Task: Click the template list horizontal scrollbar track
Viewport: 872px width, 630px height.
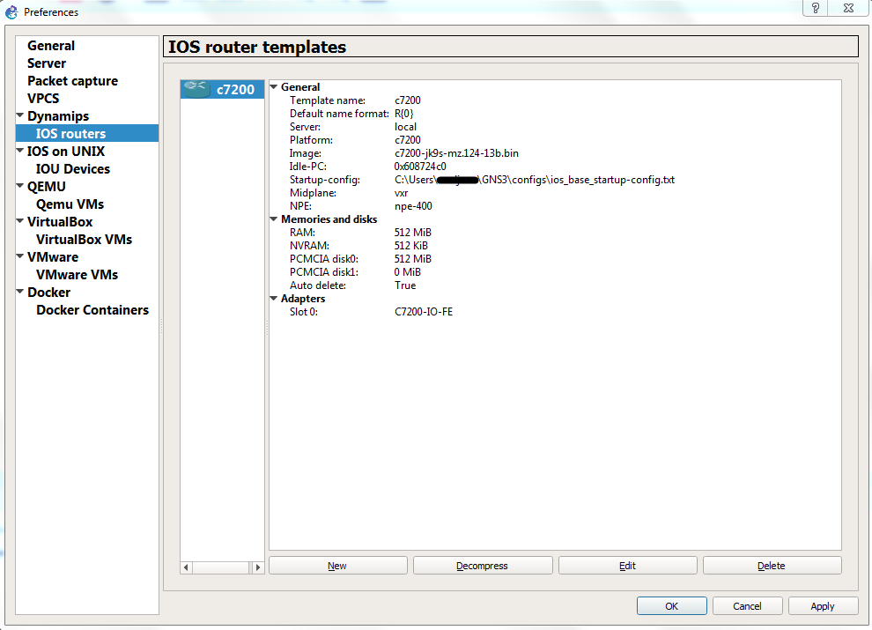Action: pos(222,567)
